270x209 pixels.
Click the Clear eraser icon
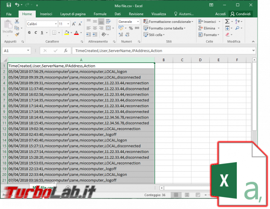coord(227,34)
